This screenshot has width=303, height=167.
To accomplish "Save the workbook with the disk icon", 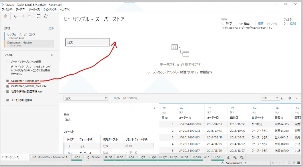I will (x=39, y=16).
